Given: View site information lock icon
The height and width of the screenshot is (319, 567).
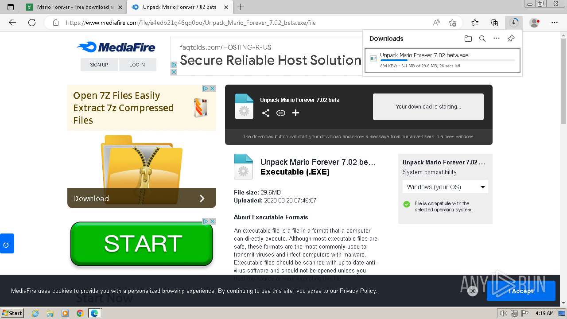Looking at the screenshot, I should tap(56, 23).
